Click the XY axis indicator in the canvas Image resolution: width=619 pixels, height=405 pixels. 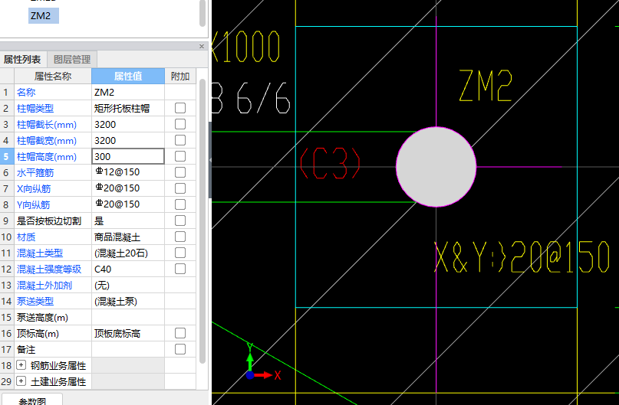262,362
